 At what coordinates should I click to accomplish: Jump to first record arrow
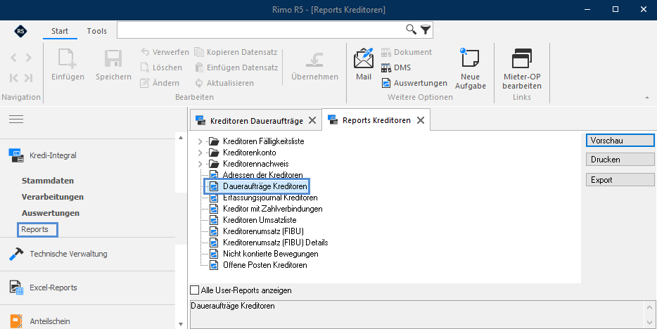click(x=13, y=78)
